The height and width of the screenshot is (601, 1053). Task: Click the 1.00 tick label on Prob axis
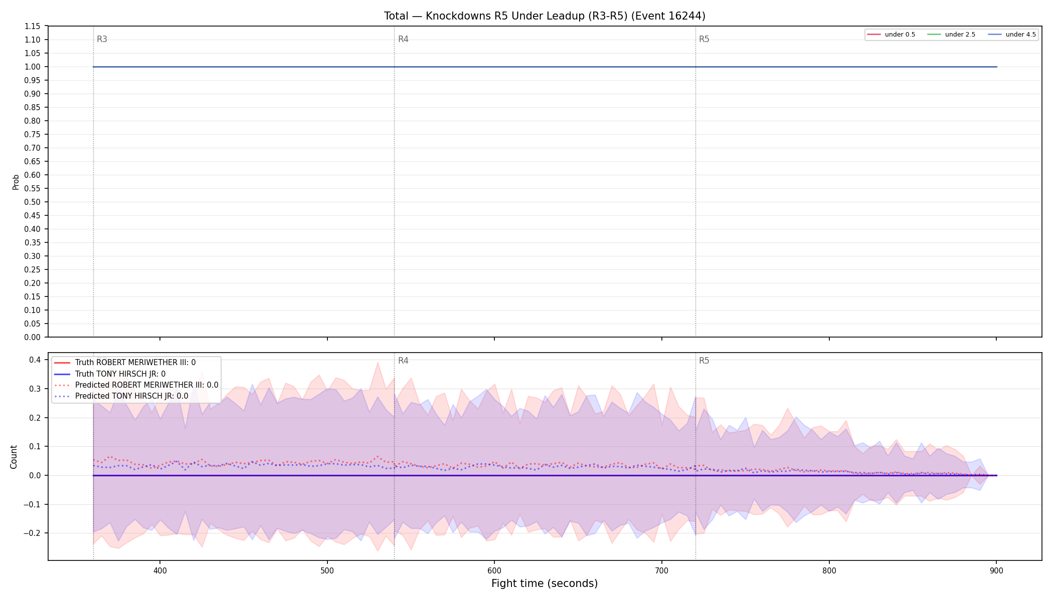click(x=33, y=67)
